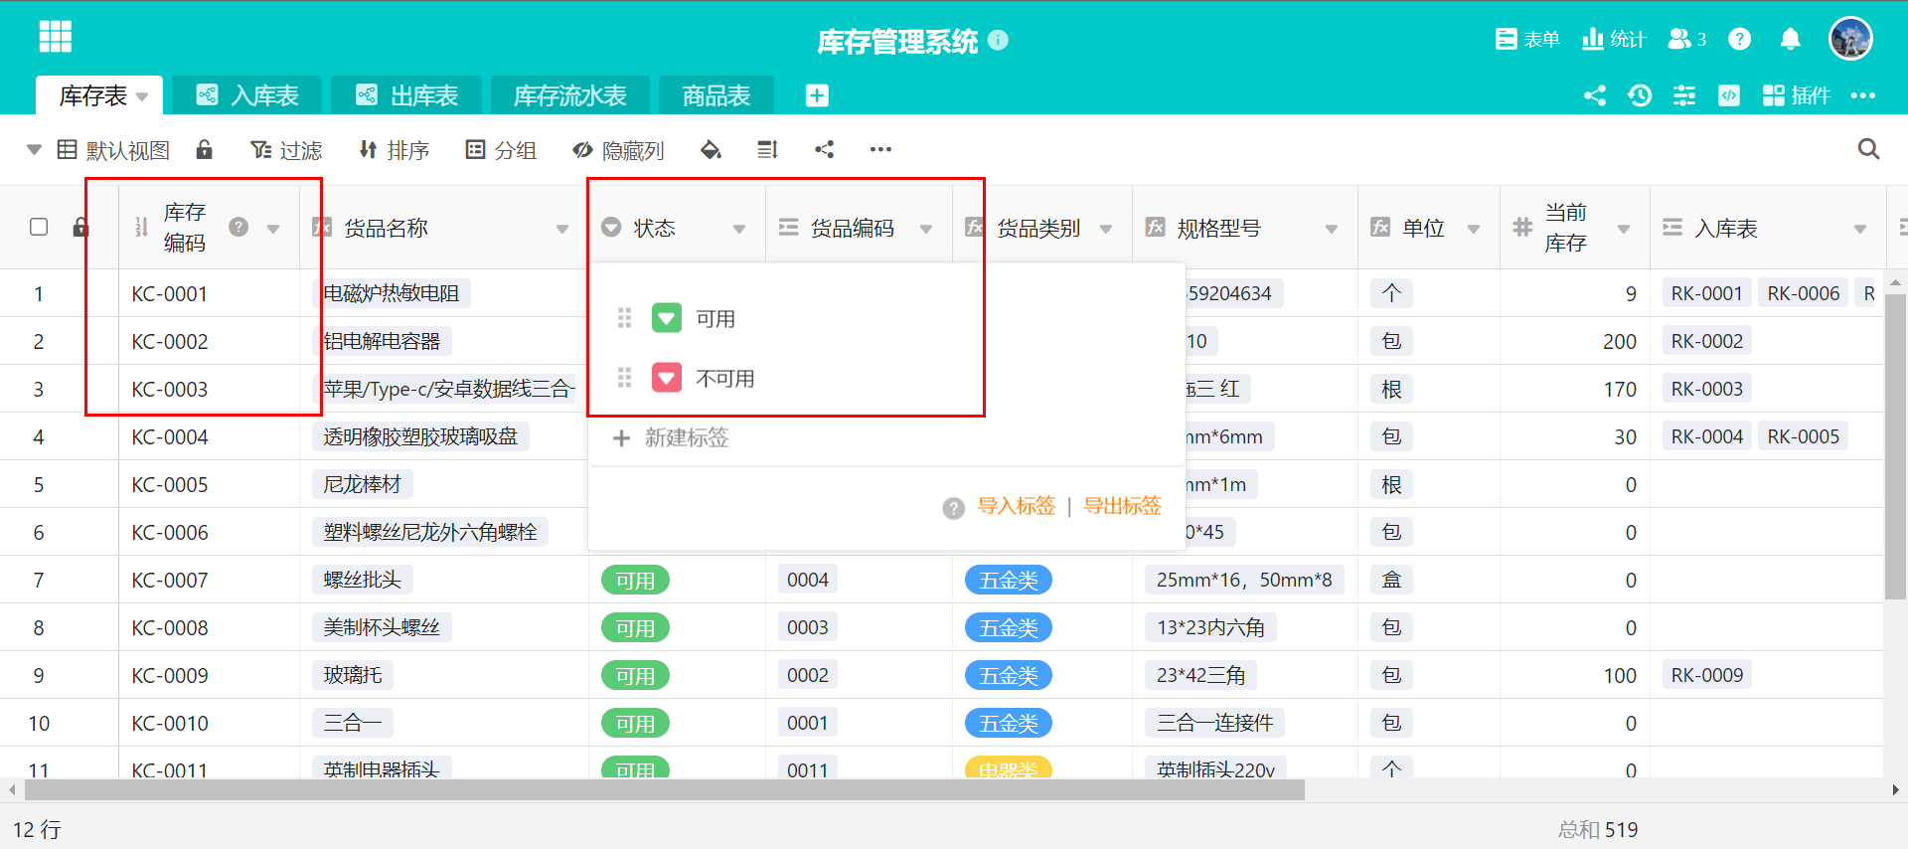Click the drag handle beside 可用
Screen dimensions: 1908x849
coord(624,318)
